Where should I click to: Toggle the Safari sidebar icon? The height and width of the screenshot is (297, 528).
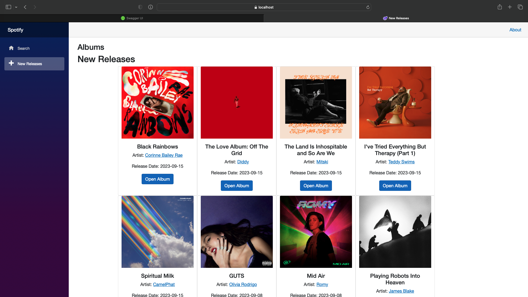[9, 7]
